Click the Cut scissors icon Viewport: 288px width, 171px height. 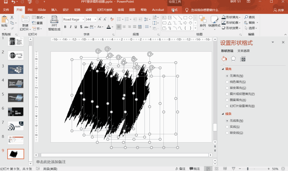click(12, 18)
